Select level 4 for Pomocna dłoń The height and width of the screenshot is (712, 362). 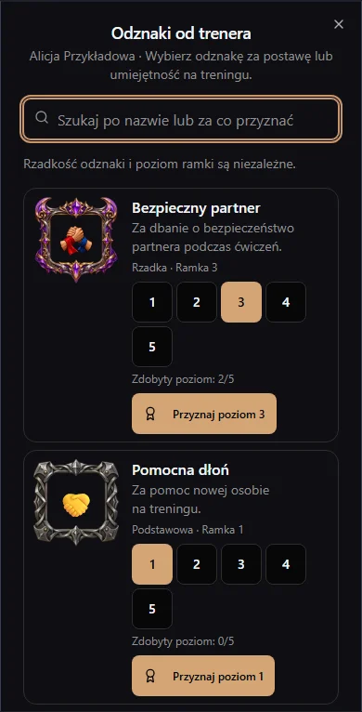(286, 564)
